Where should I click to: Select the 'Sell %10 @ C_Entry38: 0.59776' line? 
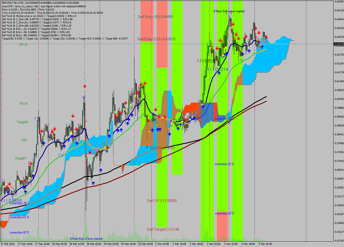pyautogui.click(x=37, y=19)
